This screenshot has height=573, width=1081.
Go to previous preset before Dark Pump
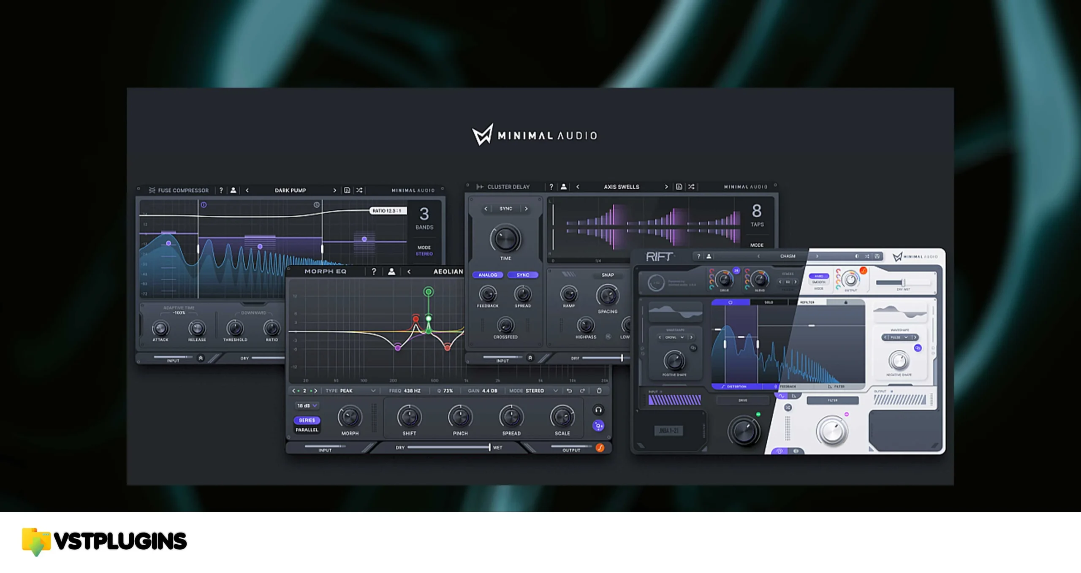(x=247, y=190)
